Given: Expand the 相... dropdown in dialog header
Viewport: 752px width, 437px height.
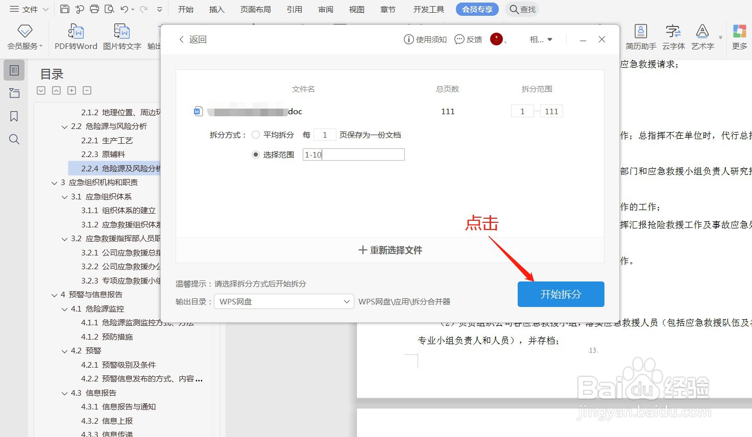Looking at the screenshot, I should point(541,39).
